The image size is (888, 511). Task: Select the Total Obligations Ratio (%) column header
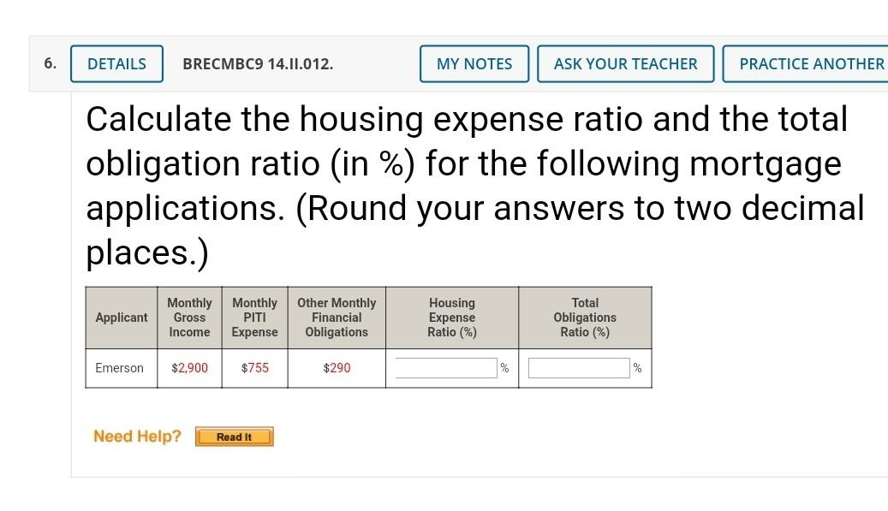[585, 318]
